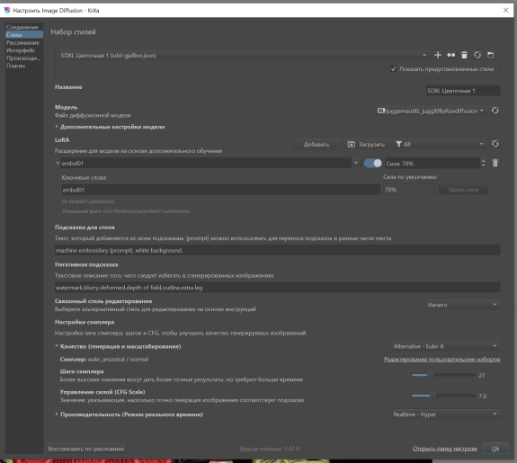Confirm settings with Ok button
The width and height of the screenshot is (517, 463).
click(x=495, y=449)
